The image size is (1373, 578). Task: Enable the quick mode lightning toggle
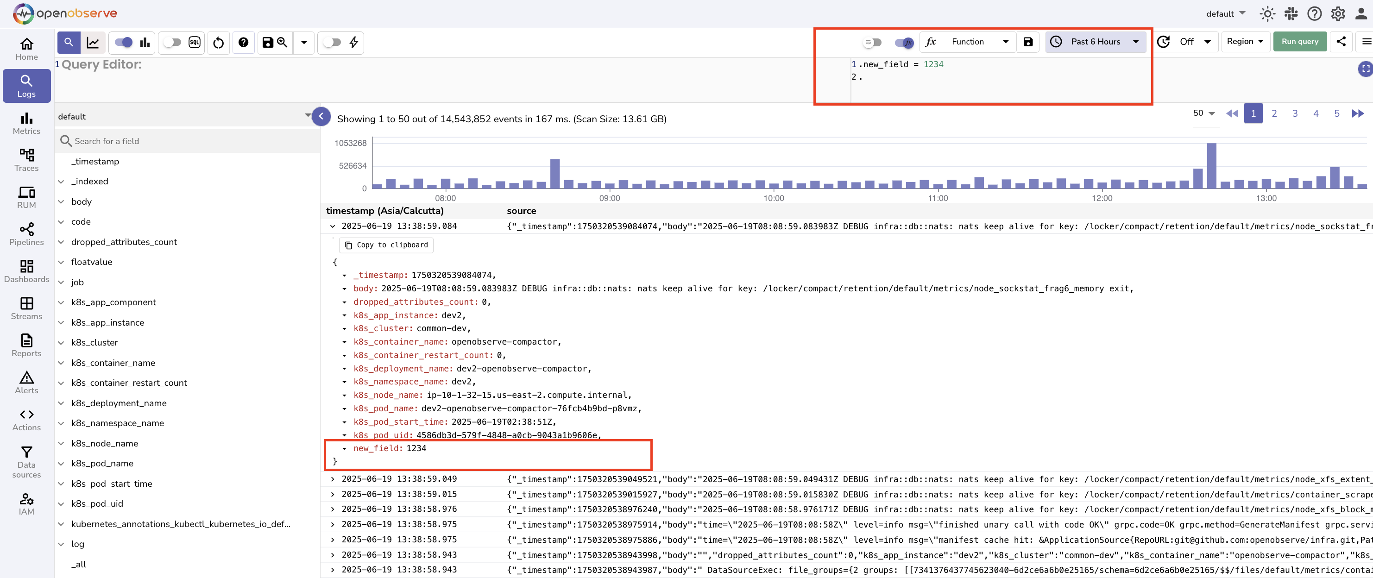(332, 42)
